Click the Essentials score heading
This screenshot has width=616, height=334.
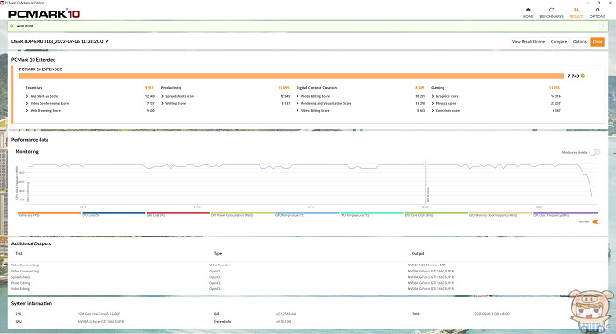(x=33, y=88)
